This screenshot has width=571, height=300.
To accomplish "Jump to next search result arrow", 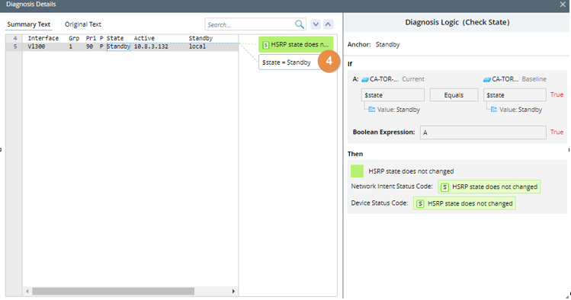I will 316,24.
